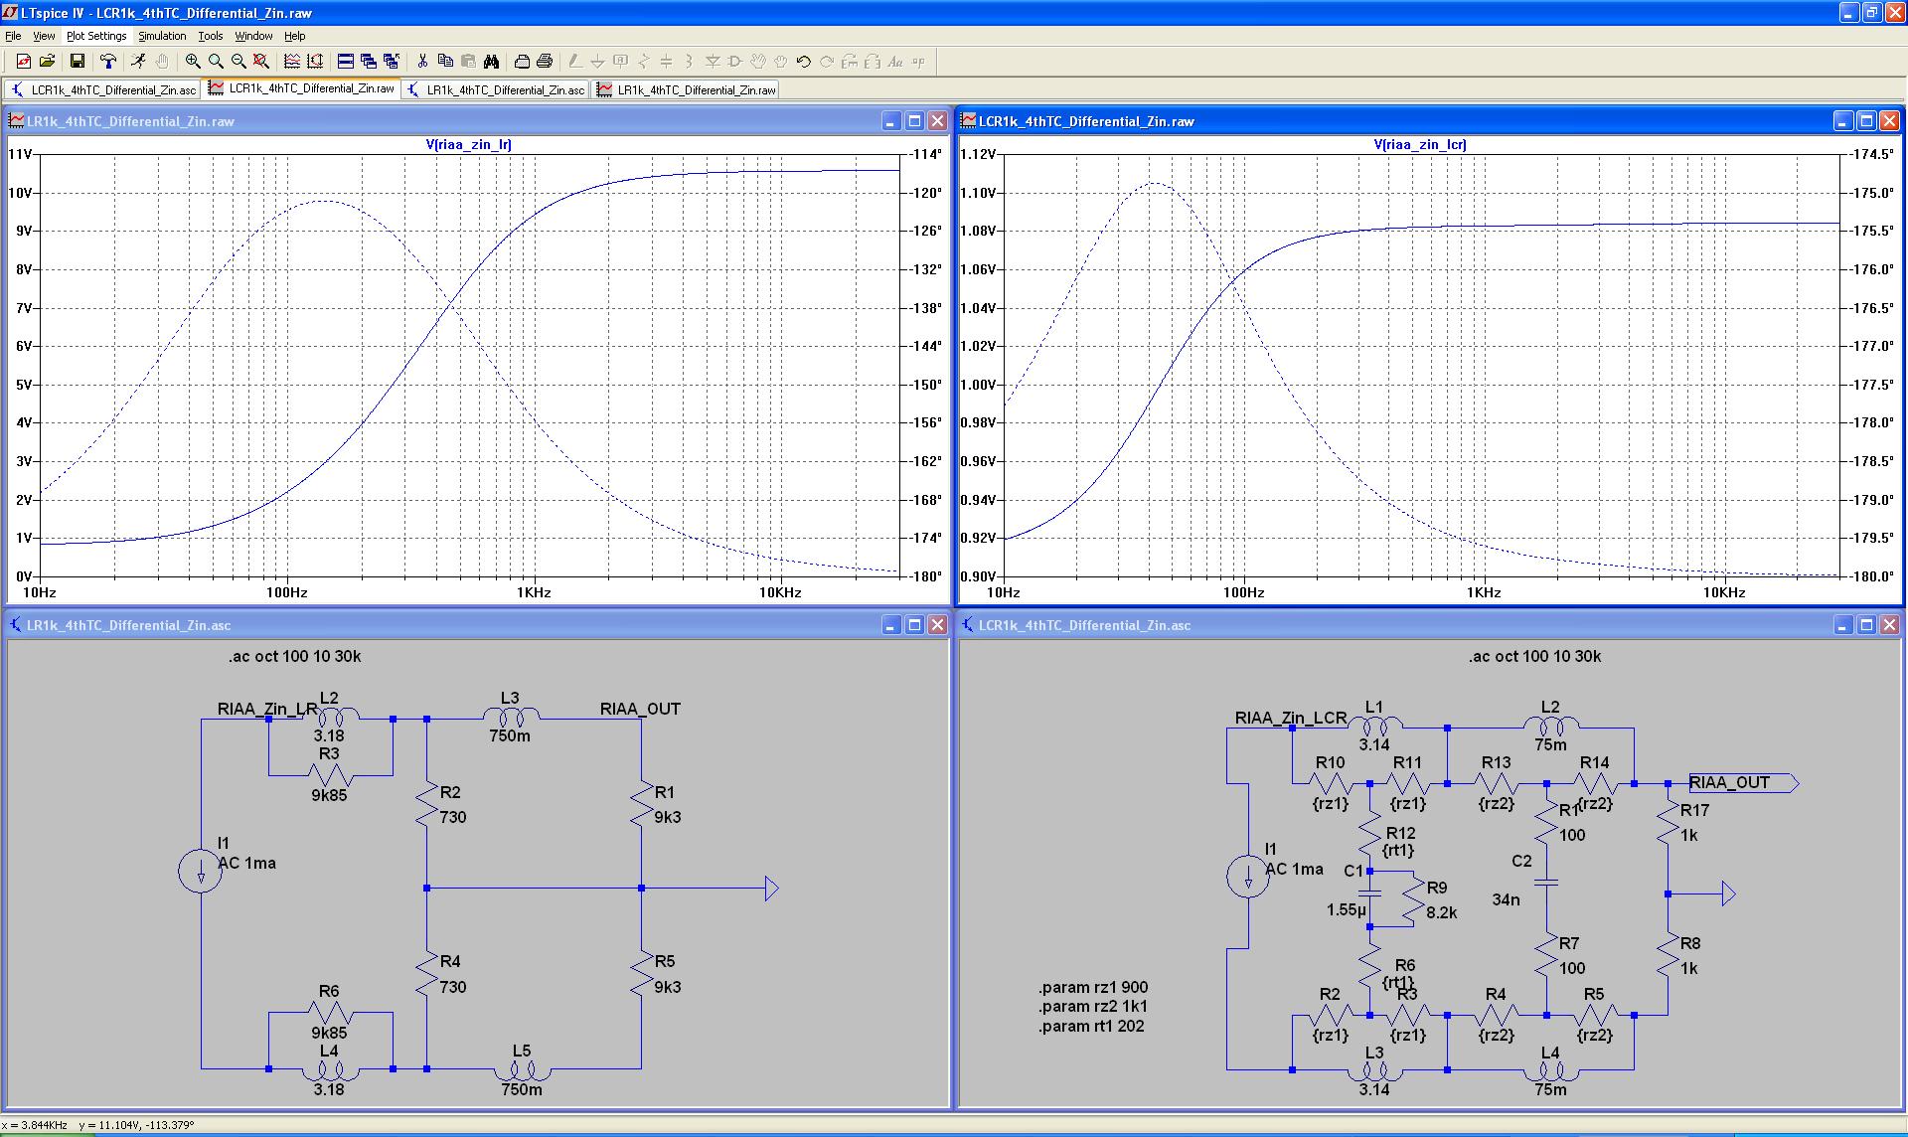Click the Component gate toolbar icon
Screen dimensions: 1908x1137
[x=735, y=62]
